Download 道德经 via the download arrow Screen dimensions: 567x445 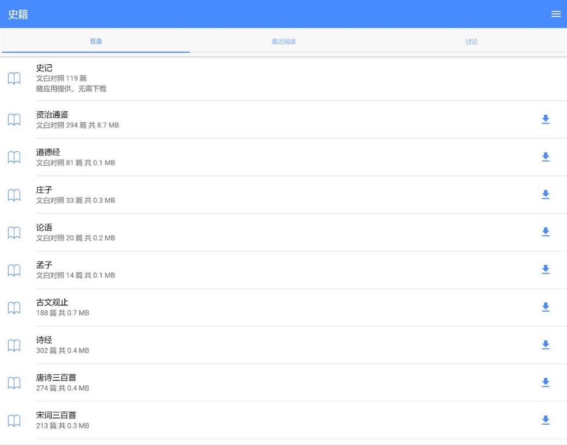click(x=545, y=158)
